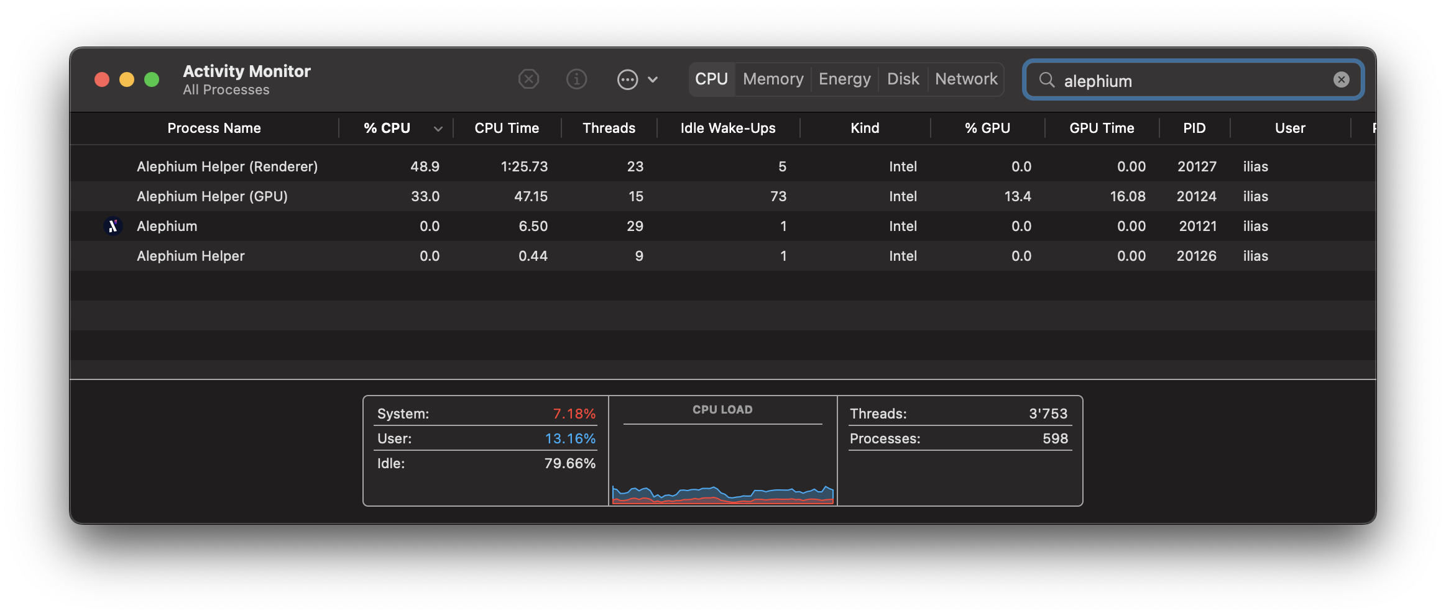Sort by Idle Wake-Ups column
1446x616 pixels.
click(728, 128)
